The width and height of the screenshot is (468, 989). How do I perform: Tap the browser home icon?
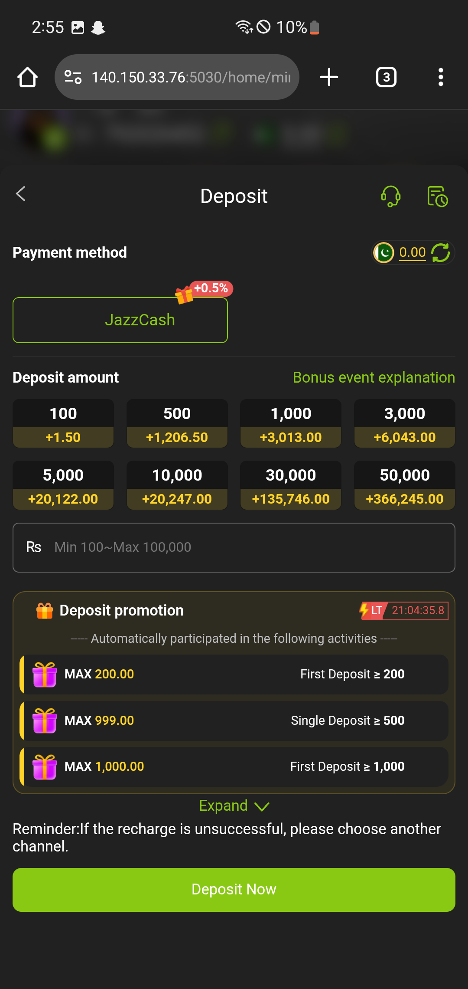coord(27,77)
